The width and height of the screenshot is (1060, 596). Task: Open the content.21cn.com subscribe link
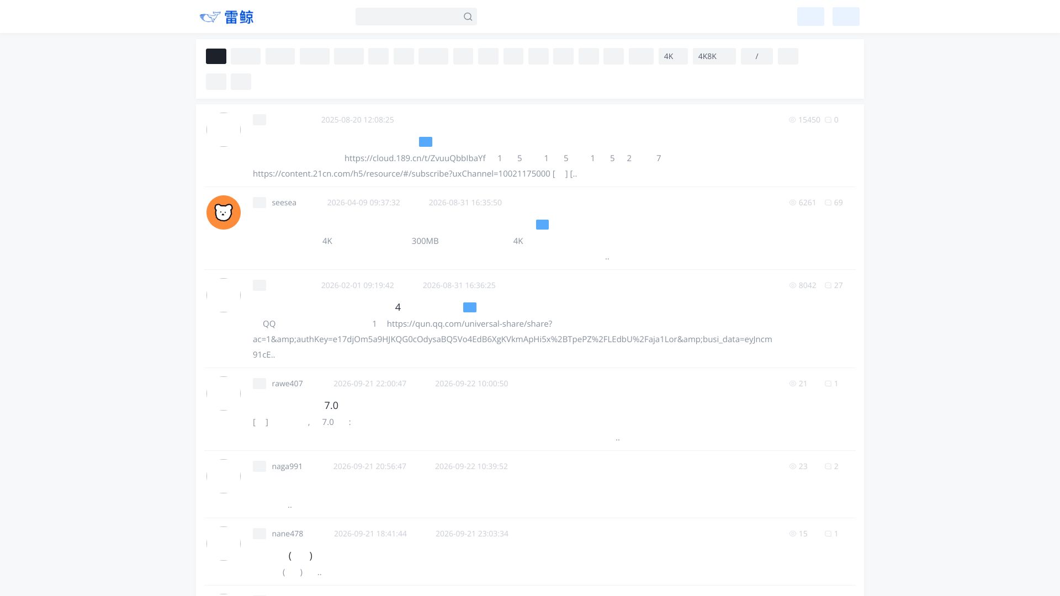tap(401, 174)
